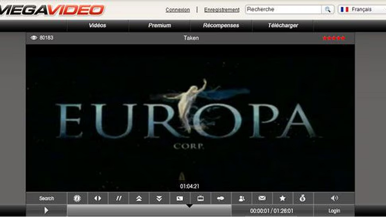This screenshot has width=386, height=217.
Task: Click the double down chevrons icon
Action: pos(159,198)
